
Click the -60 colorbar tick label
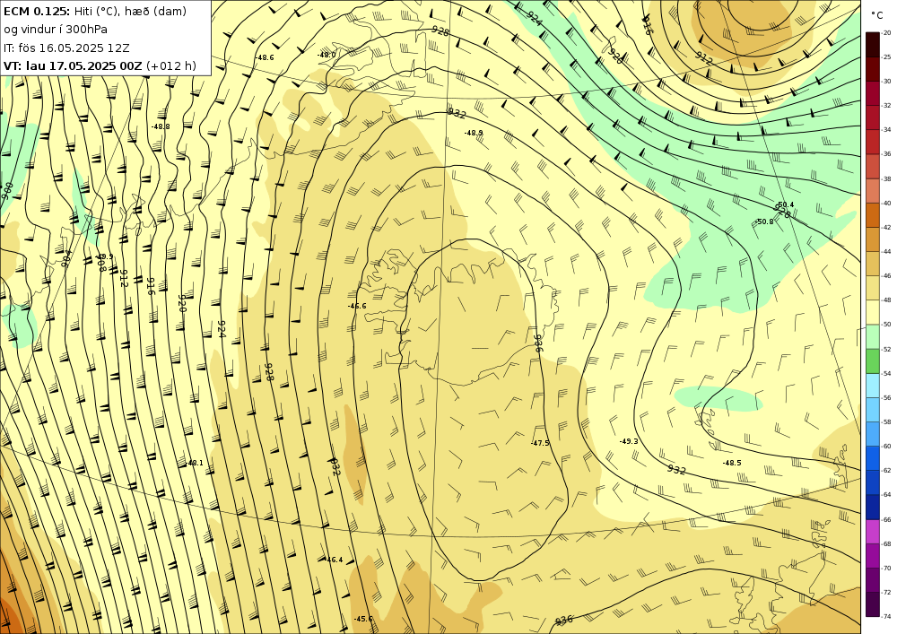(886, 446)
